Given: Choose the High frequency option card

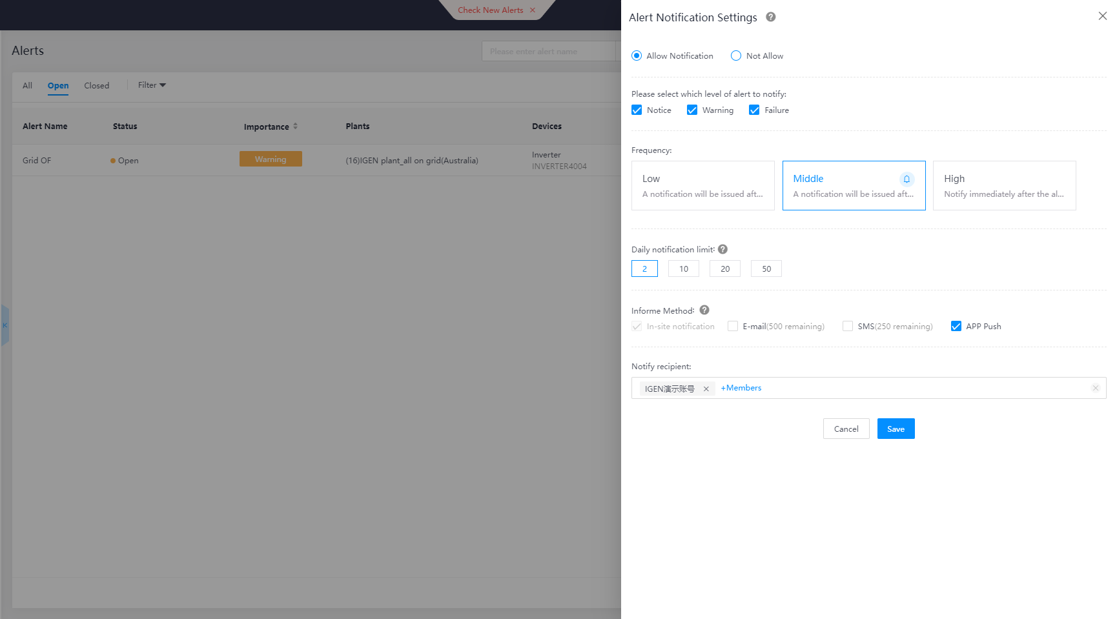Looking at the screenshot, I should point(1004,186).
